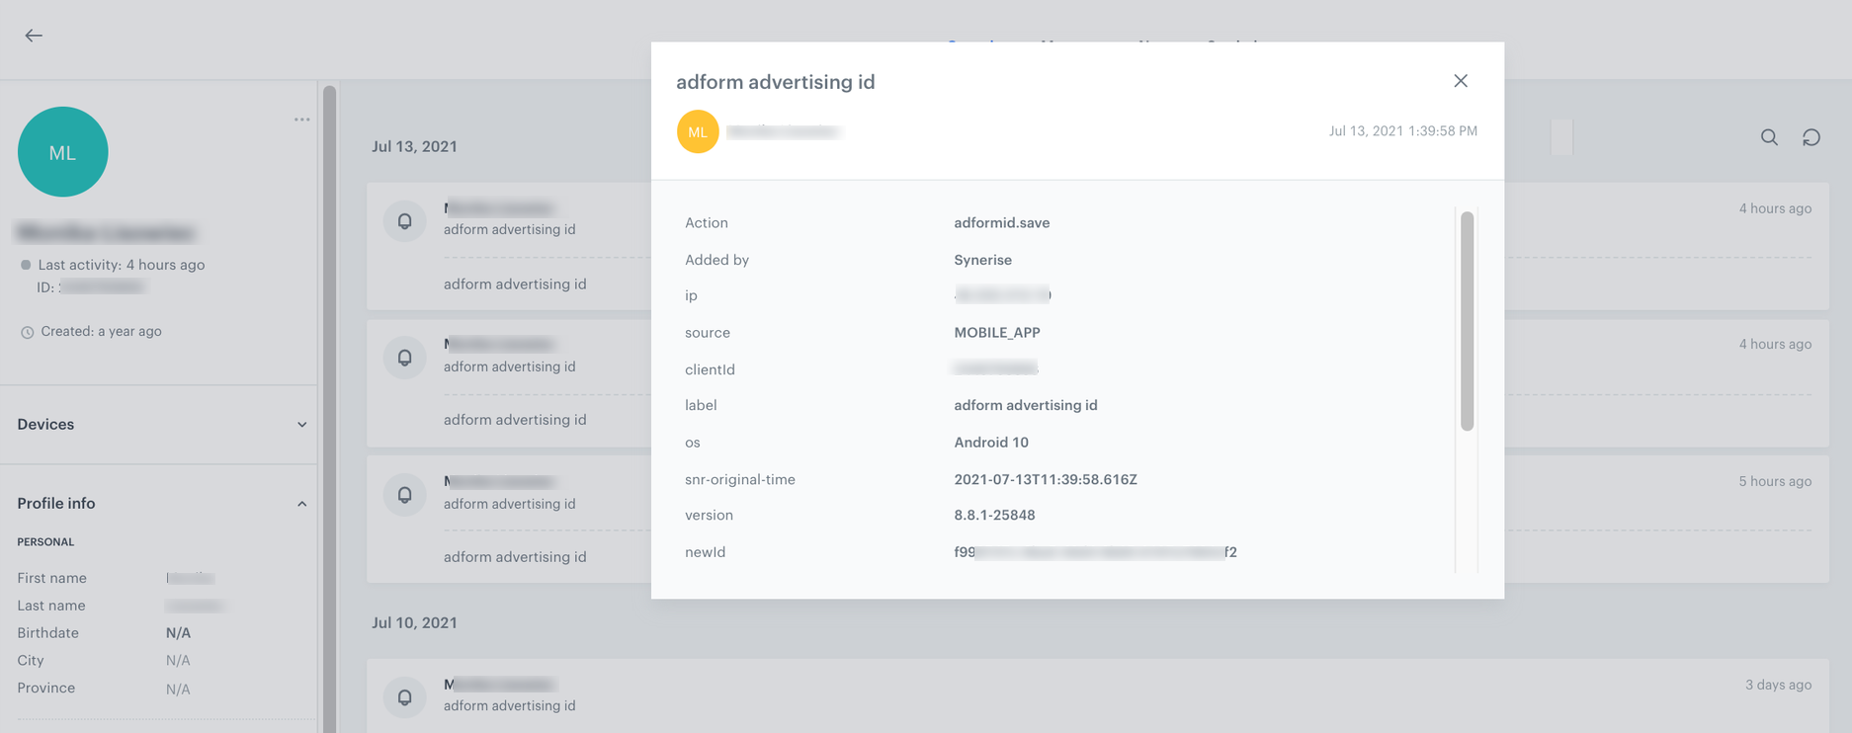Click the Birthdate N/A value

(x=178, y=633)
